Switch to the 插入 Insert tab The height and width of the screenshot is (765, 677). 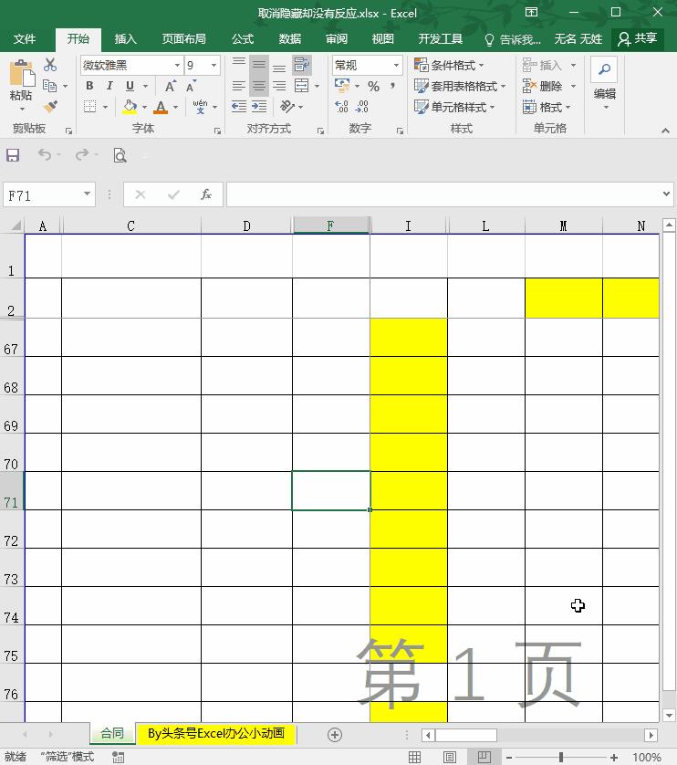125,39
